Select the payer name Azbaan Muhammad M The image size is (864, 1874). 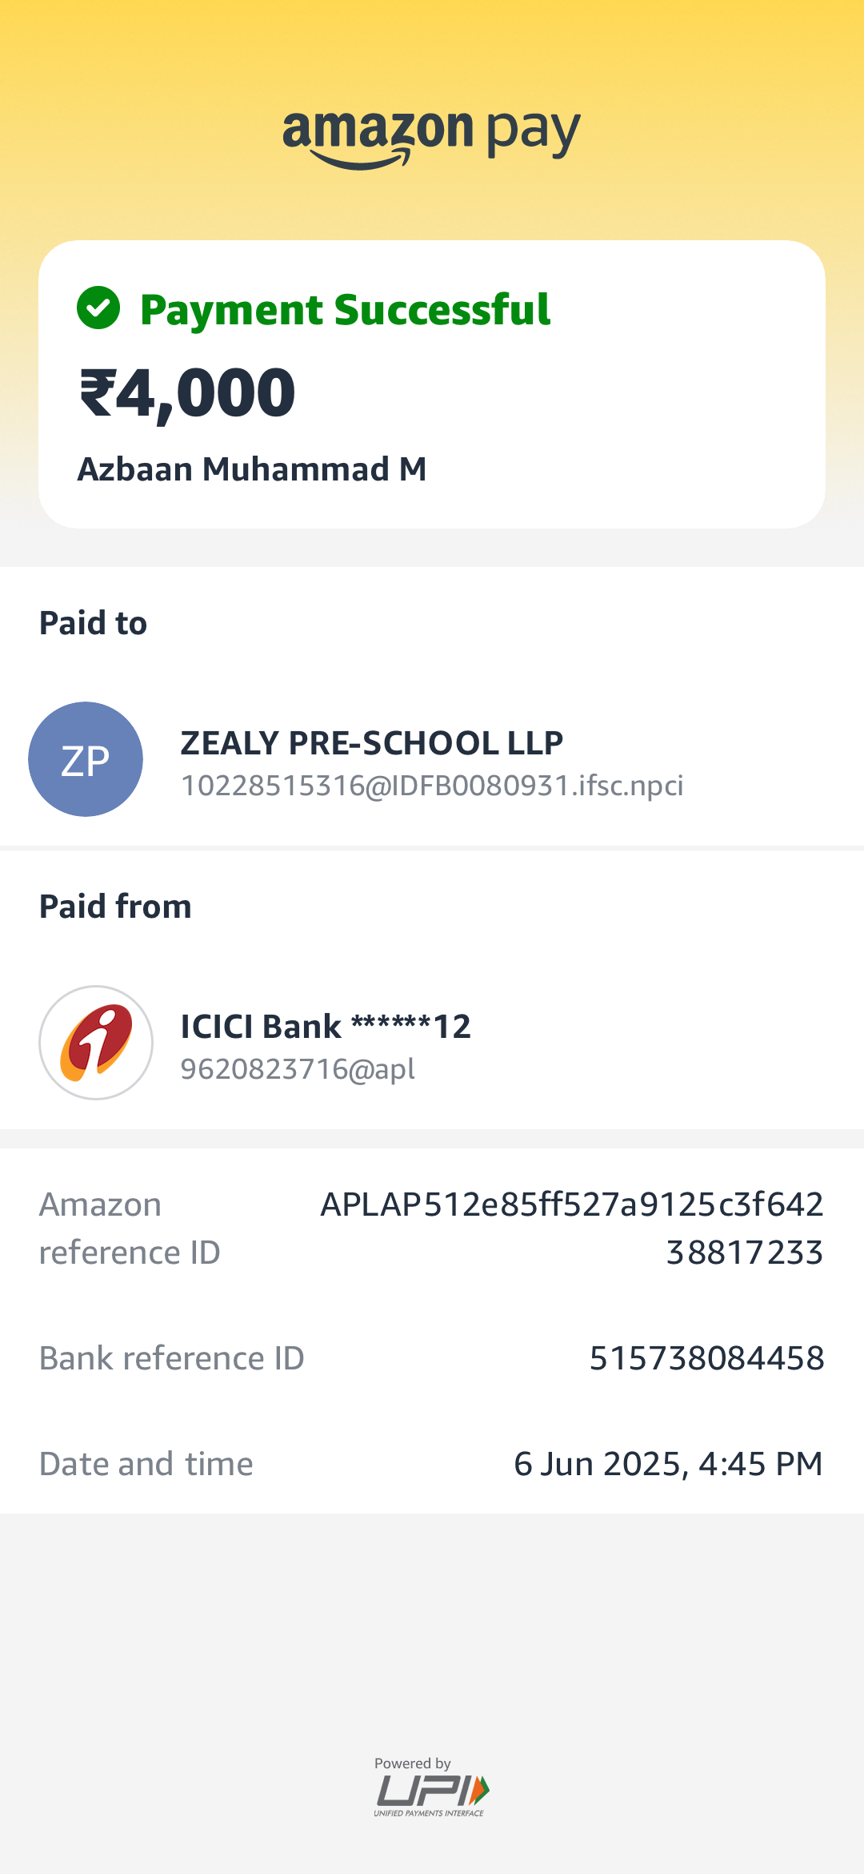coord(252,469)
